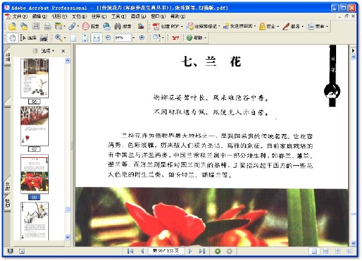The width and height of the screenshot is (362, 261).
Task: Toggle Fit Width view
Action: (97, 38)
